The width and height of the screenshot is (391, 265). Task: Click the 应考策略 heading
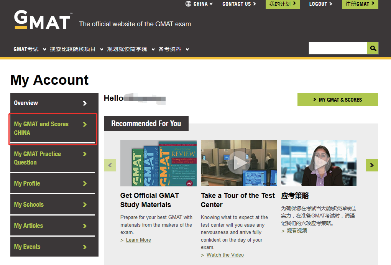295,196
